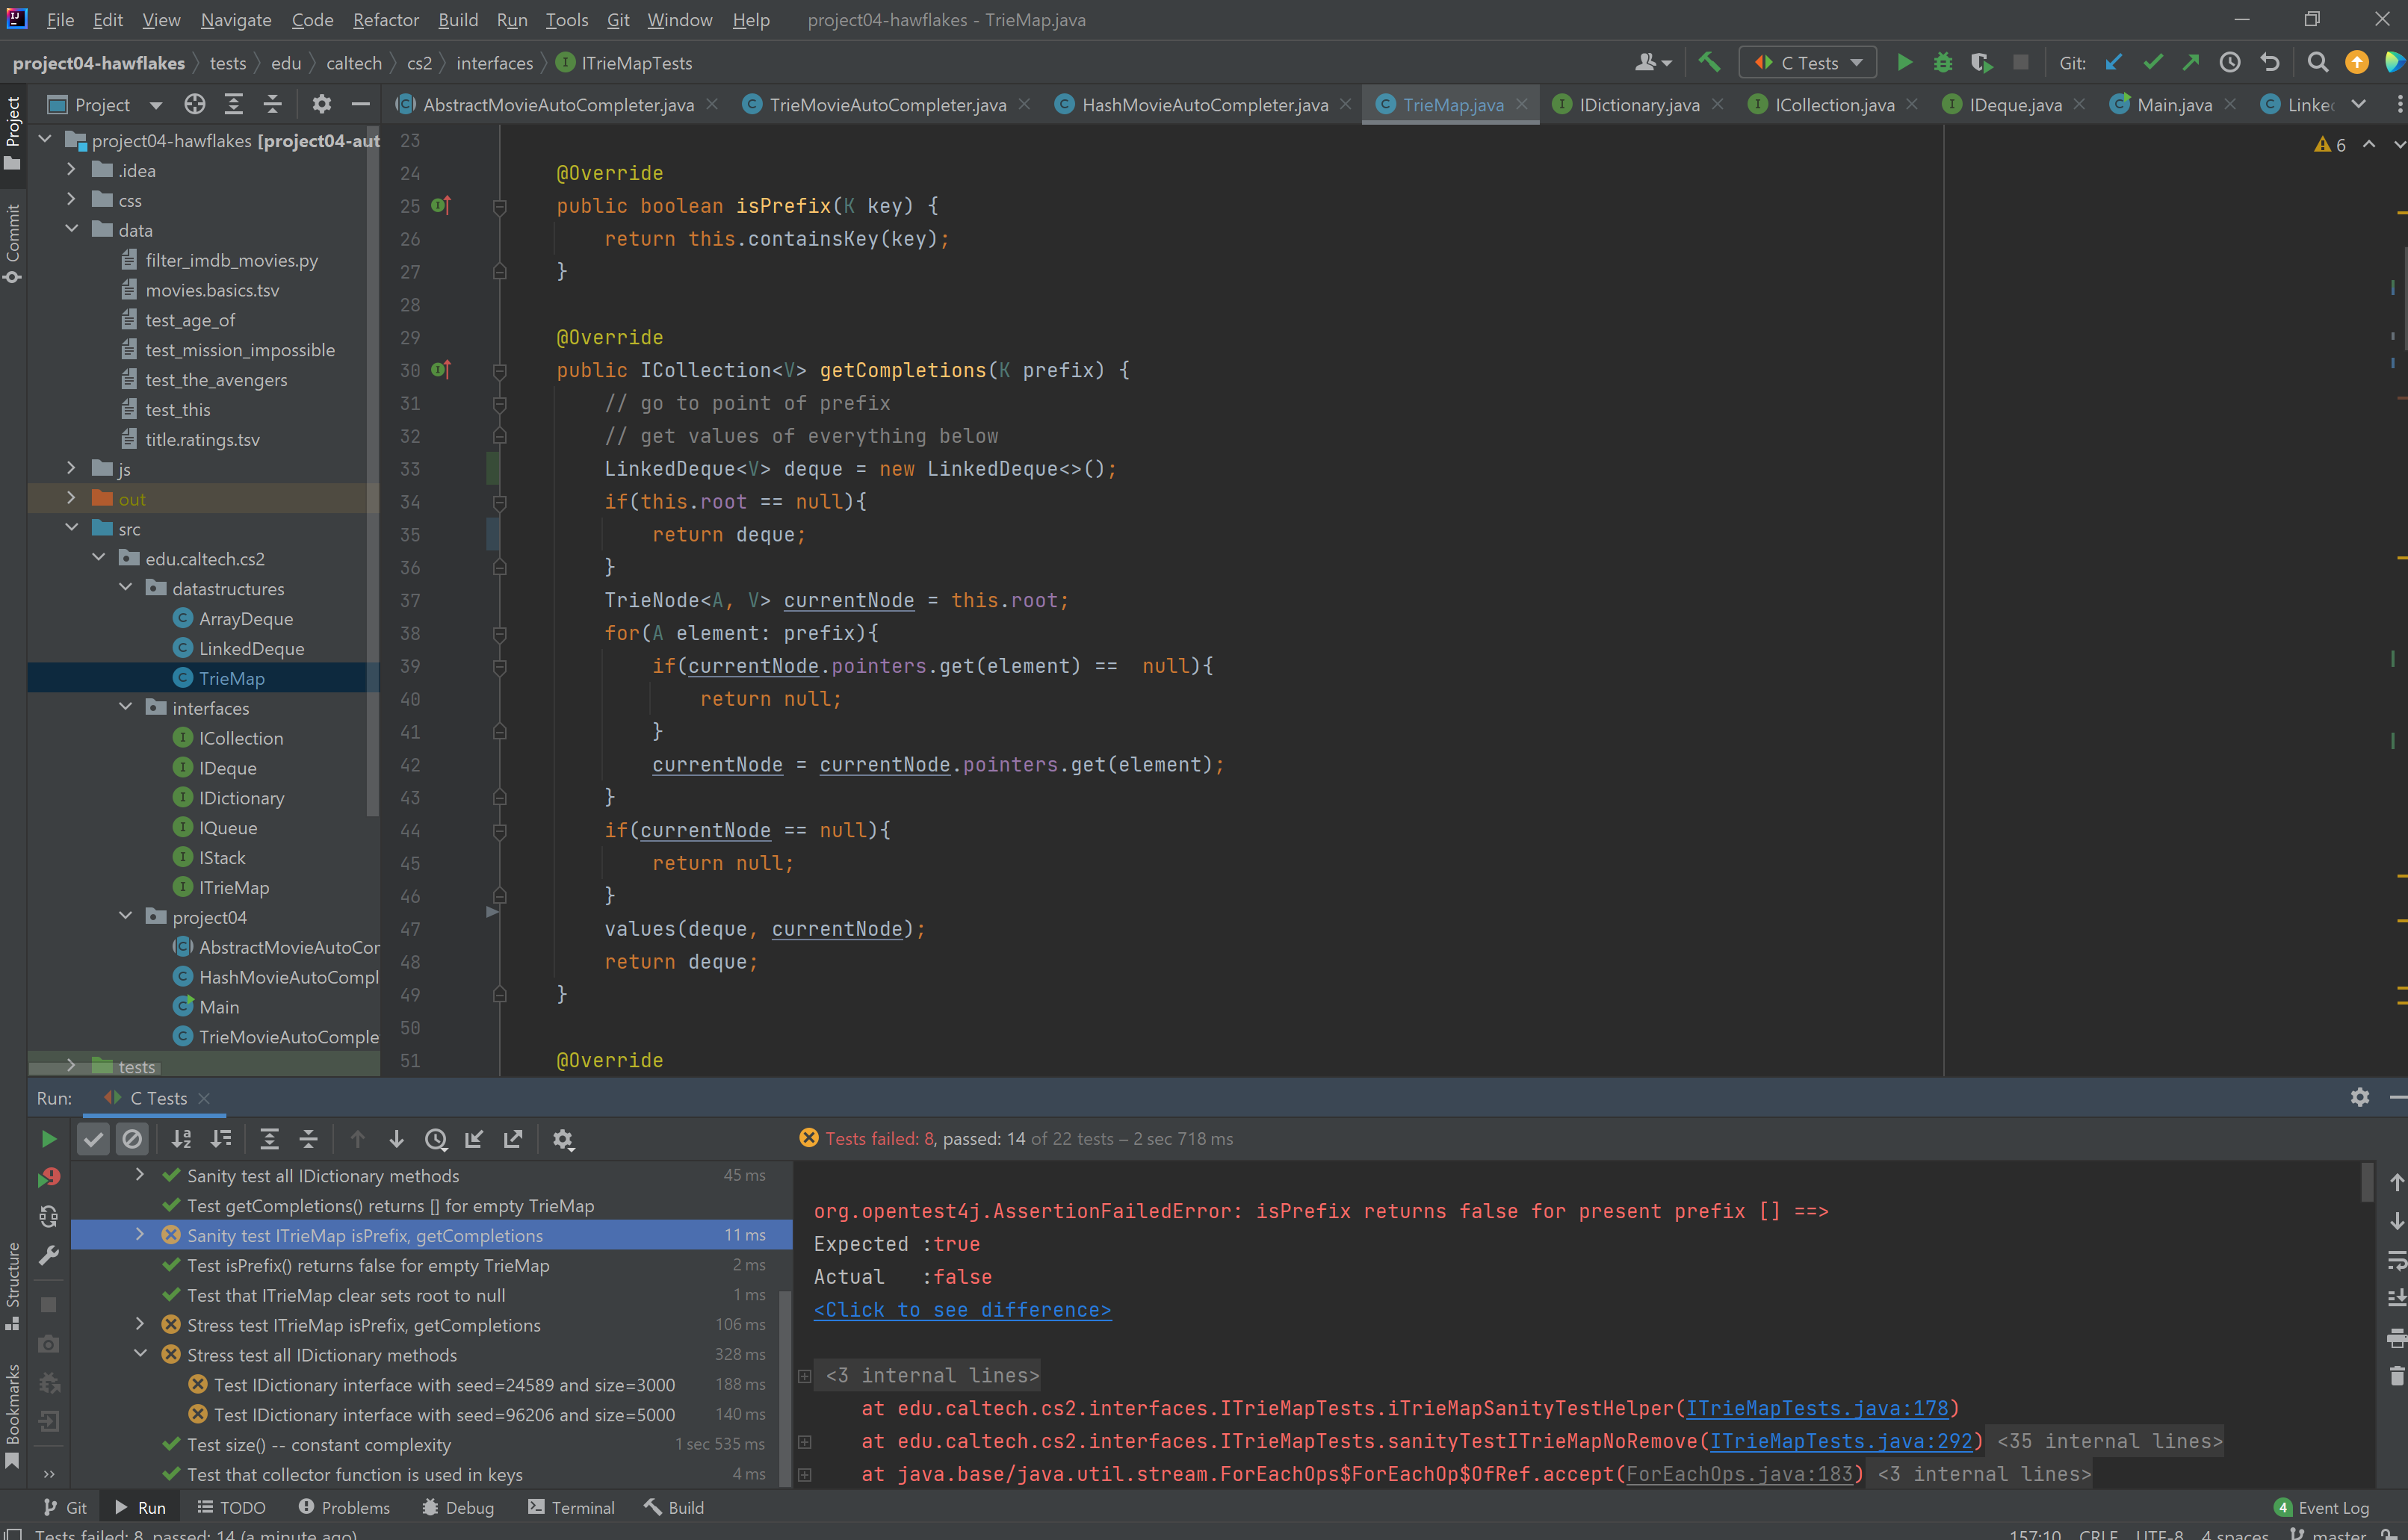
Task: Open the ITrieMapTests.java:178 stack trace link
Action: click(1817, 1408)
